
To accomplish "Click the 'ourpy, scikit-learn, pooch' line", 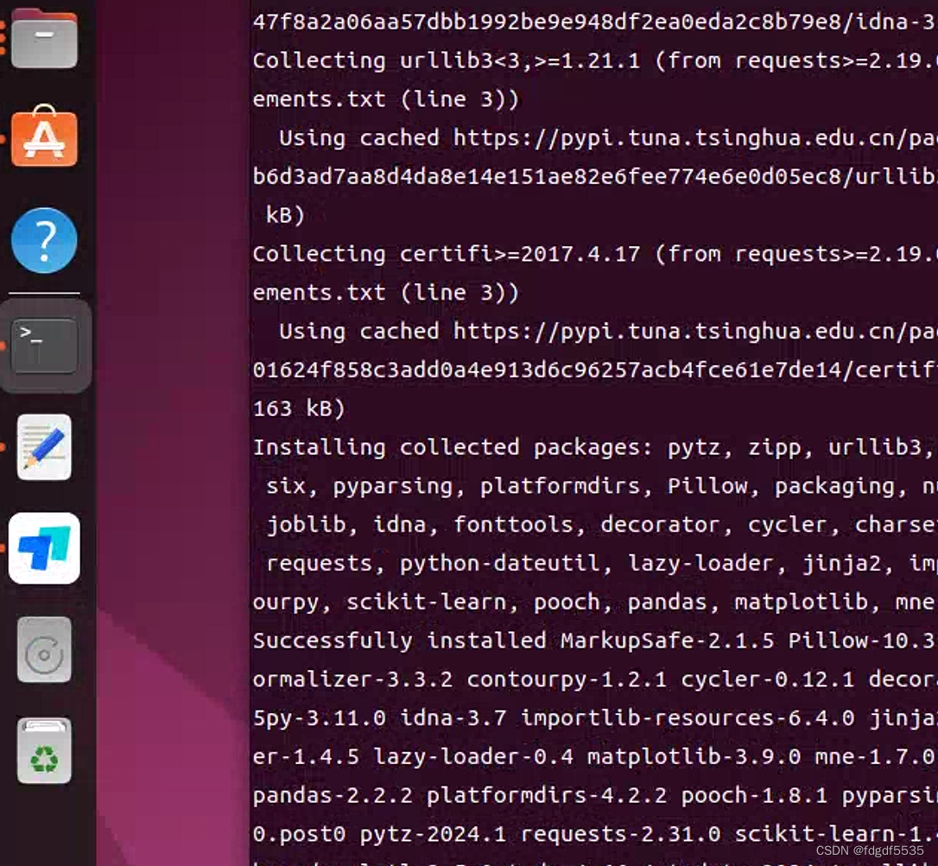I will click(x=594, y=602).
